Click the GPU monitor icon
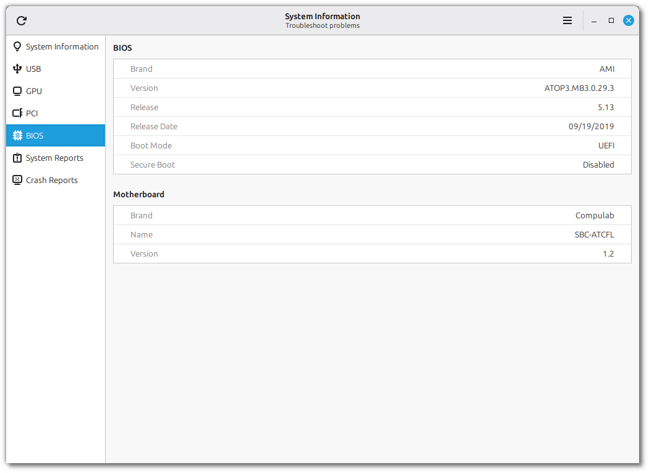Image resolution: width=649 pixels, height=473 pixels. pos(17,91)
